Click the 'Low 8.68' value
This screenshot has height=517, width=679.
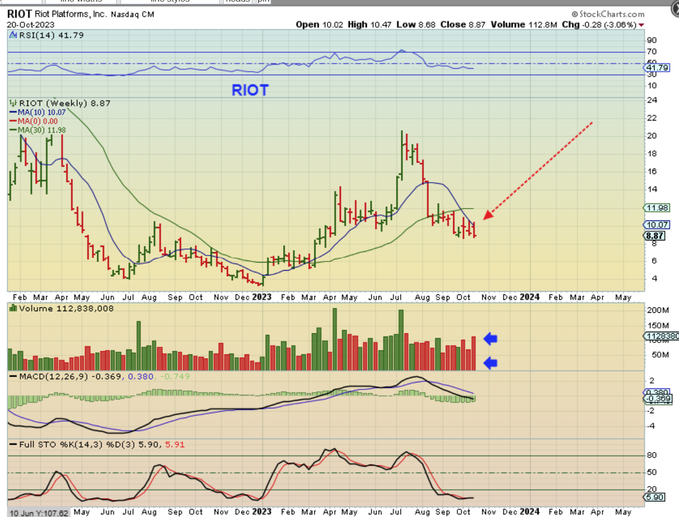click(x=416, y=24)
